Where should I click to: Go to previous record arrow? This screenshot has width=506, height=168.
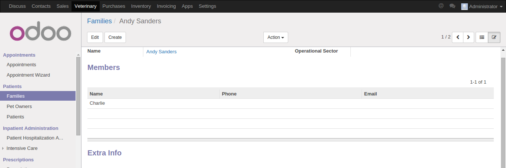point(457,37)
